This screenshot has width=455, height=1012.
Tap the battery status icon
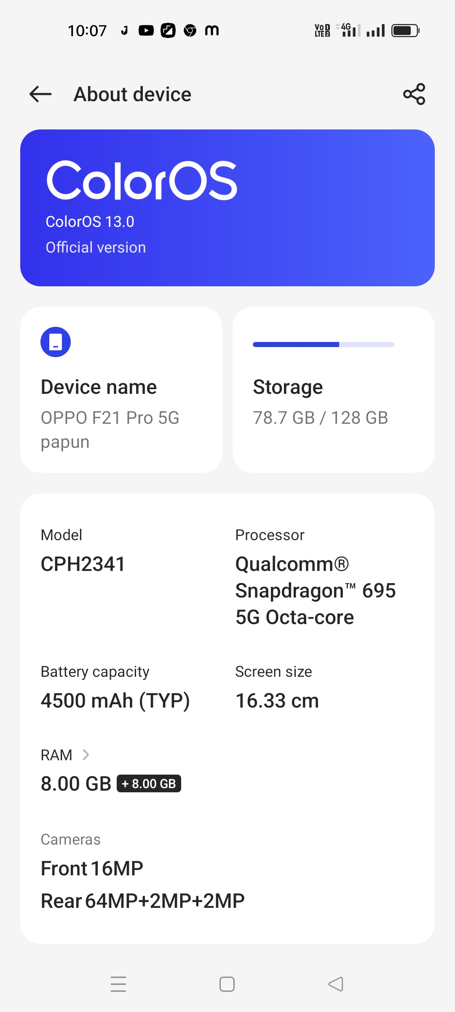click(x=405, y=30)
